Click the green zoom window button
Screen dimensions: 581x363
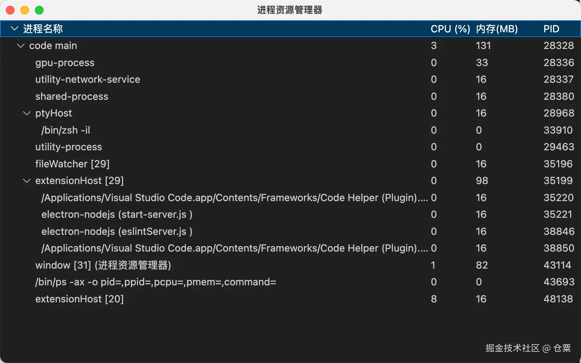coord(39,10)
